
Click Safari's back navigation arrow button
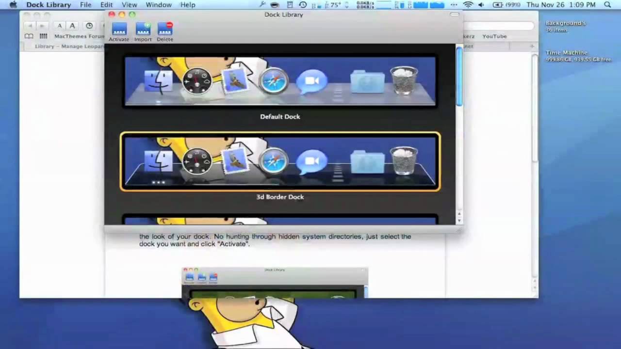tap(30, 26)
